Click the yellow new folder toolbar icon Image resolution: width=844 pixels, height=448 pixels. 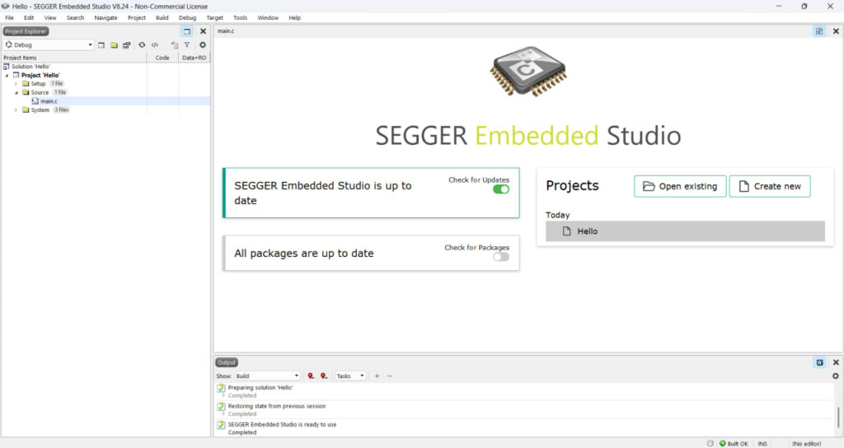pos(114,45)
